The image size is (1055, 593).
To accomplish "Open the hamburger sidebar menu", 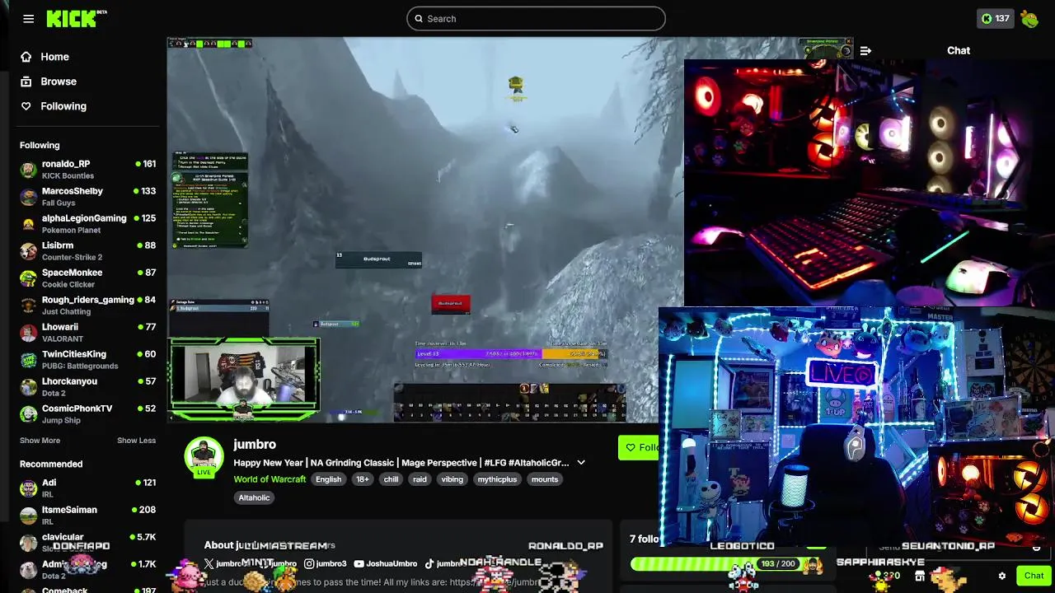I will (x=29, y=19).
